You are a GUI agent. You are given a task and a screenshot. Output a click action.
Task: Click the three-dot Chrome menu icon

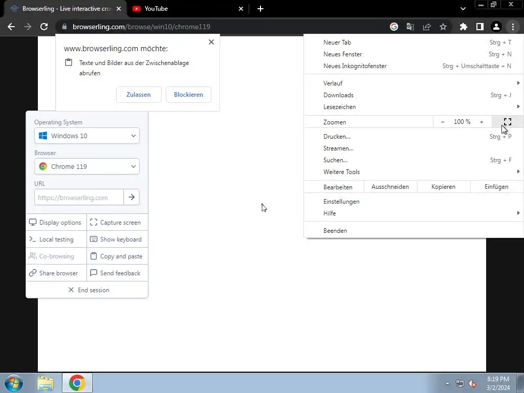(x=513, y=27)
